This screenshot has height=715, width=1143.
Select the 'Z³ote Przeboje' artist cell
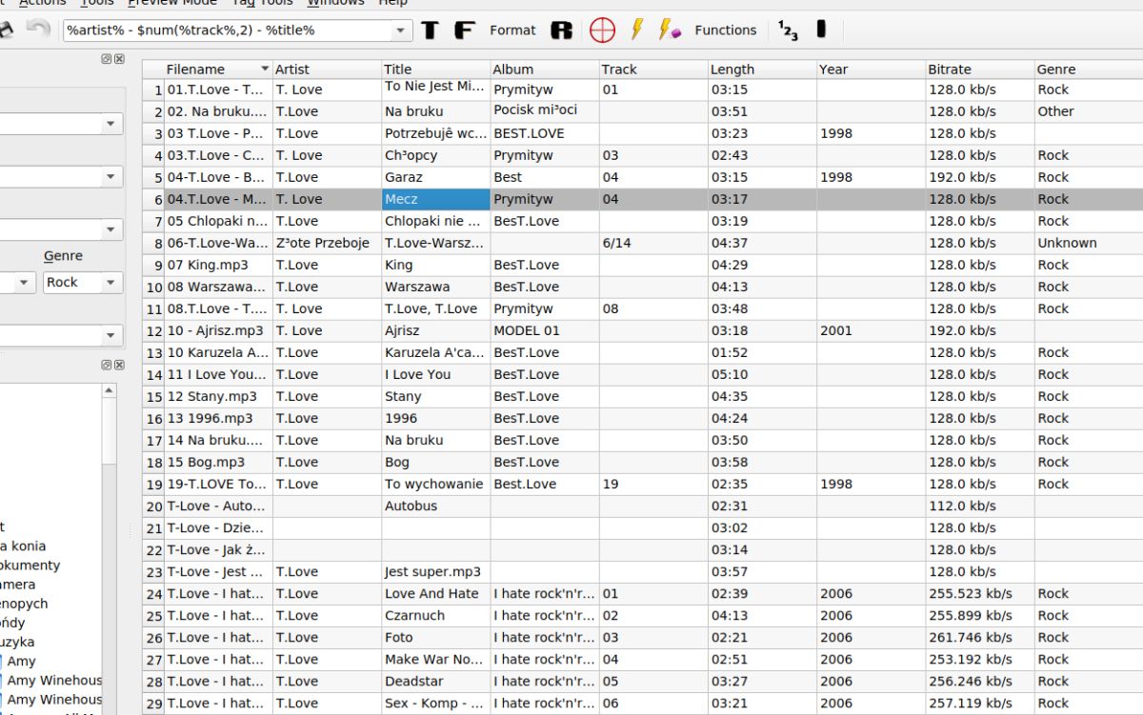(x=327, y=243)
